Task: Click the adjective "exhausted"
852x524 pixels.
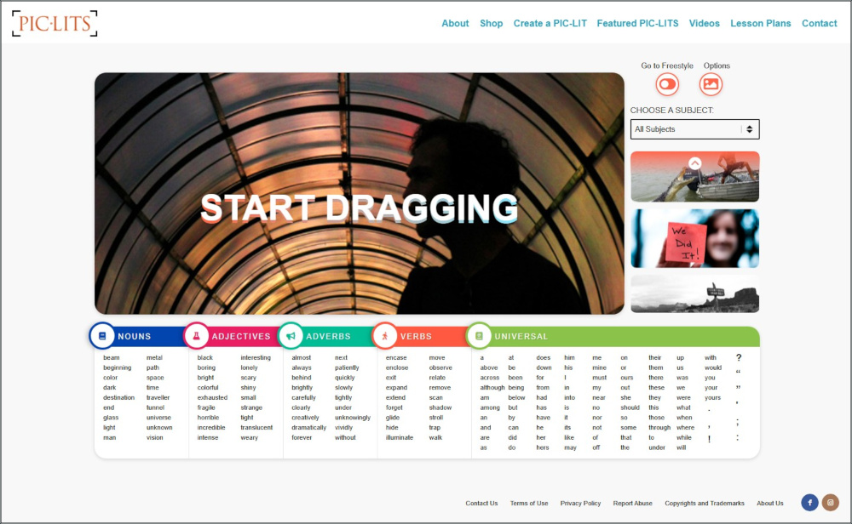Action: pos(212,397)
